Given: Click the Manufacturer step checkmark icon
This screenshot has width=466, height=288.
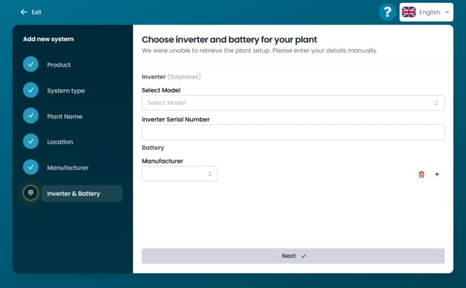Looking at the screenshot, I should pos(31,167).
